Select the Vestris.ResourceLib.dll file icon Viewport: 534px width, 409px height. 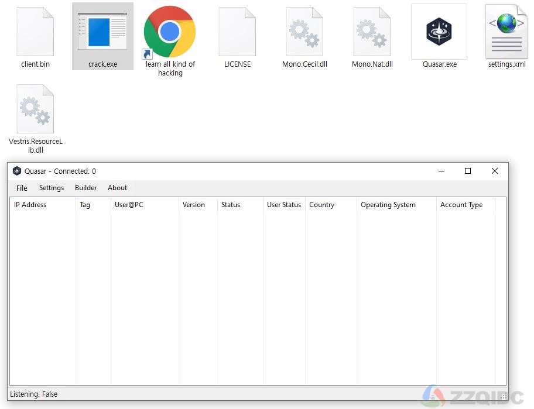pyautogui.click(x=35, y=109)
